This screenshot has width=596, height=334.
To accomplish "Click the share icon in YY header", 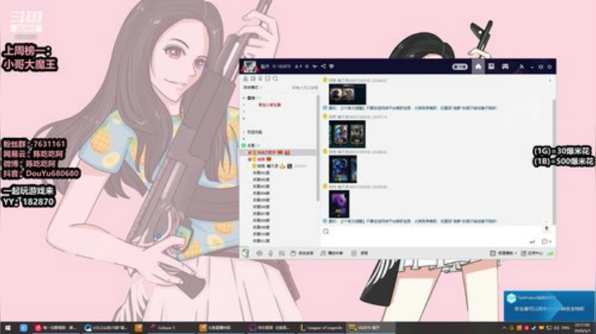I will [323, 66].
